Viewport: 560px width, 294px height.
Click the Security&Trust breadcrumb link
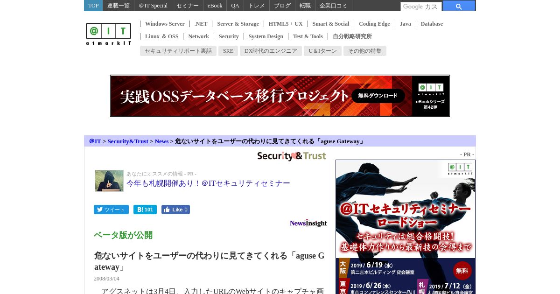128,141
